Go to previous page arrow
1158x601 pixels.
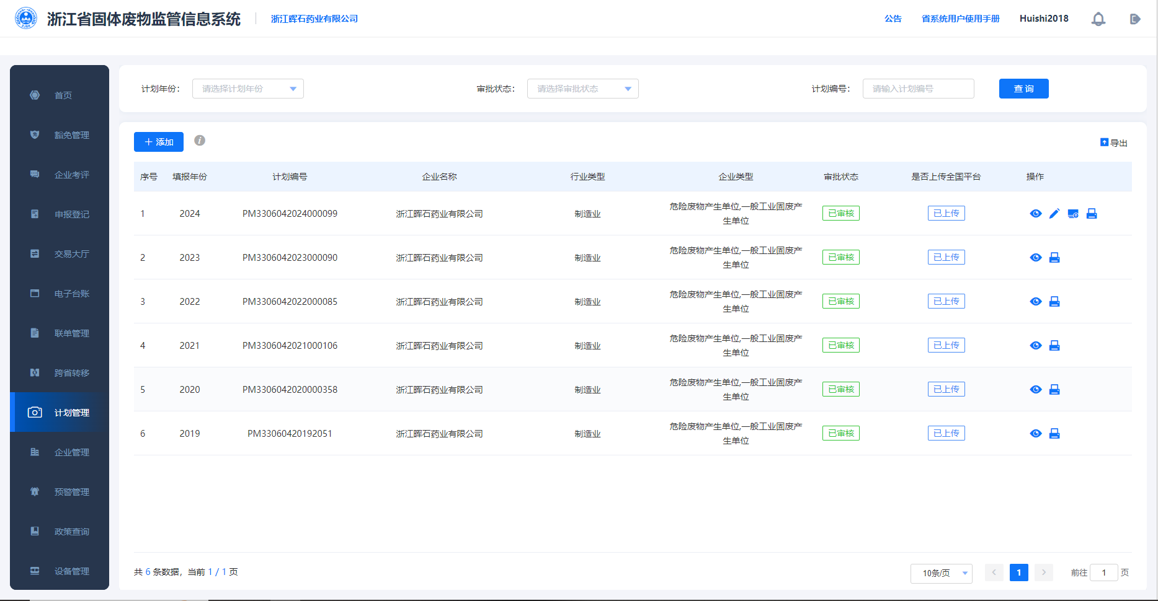click(994, 572)
